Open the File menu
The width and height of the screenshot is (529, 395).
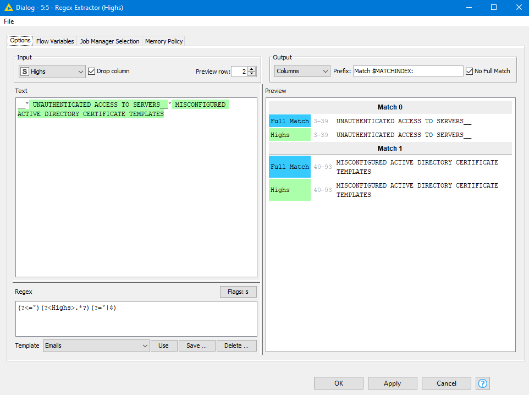[8, 21]
